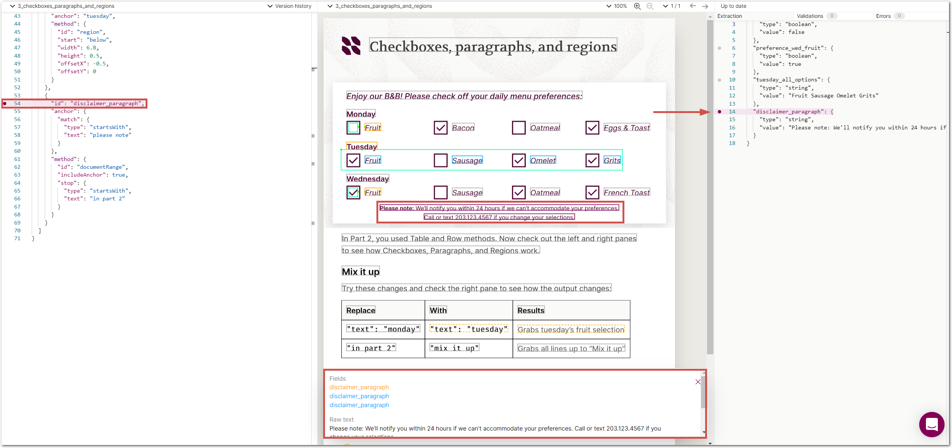Click the marker dot beside output line 6
Screen dimensions: 952x448
coord(719,48)
